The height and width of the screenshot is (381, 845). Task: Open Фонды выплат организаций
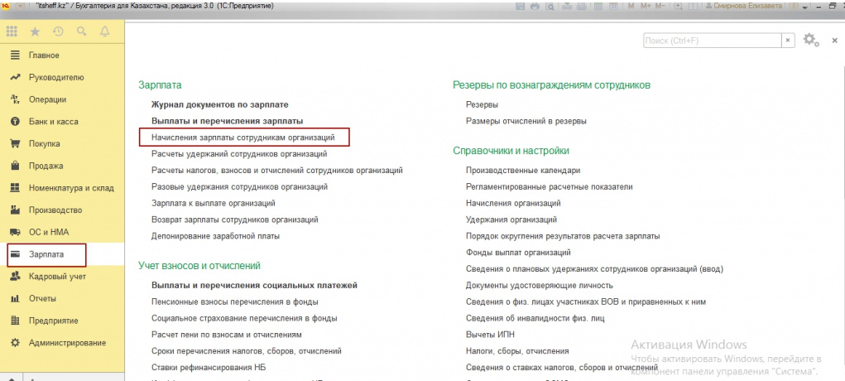tap(518, 253)
